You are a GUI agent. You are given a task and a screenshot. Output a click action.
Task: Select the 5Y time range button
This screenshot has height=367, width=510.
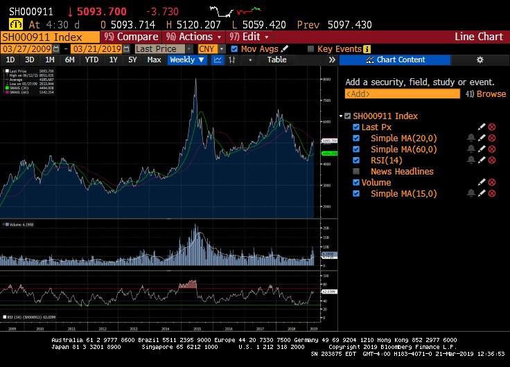[x=132, y=60]
